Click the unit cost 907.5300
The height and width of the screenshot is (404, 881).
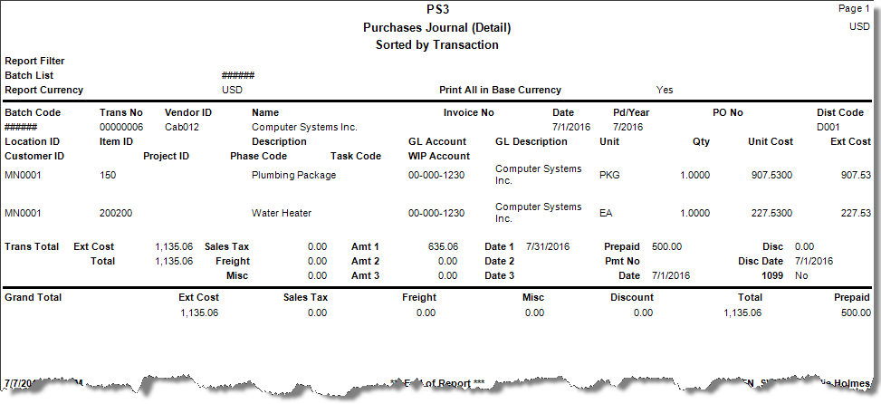click(x=772, y=175)
